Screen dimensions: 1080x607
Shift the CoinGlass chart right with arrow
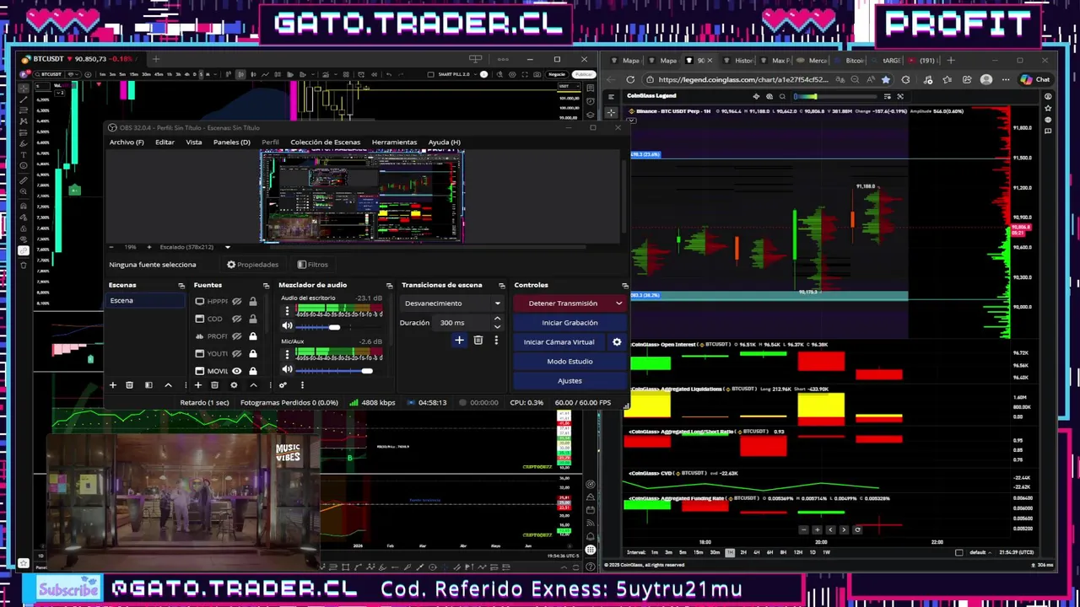[844, 529]
